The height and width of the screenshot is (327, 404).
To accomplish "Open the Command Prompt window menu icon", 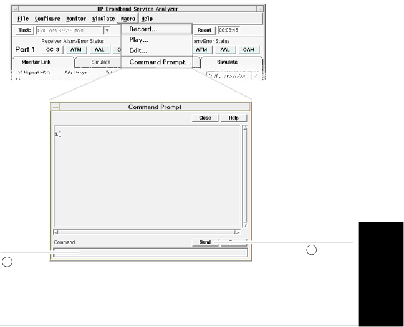I will point(55,107).
